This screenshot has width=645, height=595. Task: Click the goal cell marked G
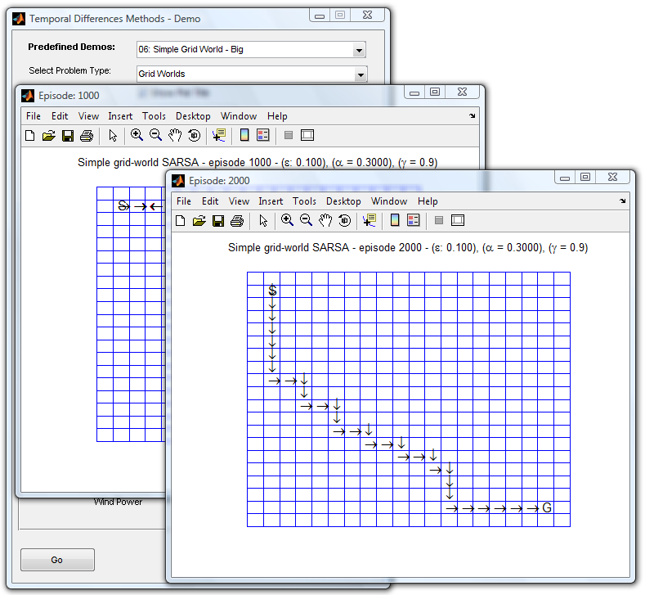pyautogui.click(x=546, y=507)
